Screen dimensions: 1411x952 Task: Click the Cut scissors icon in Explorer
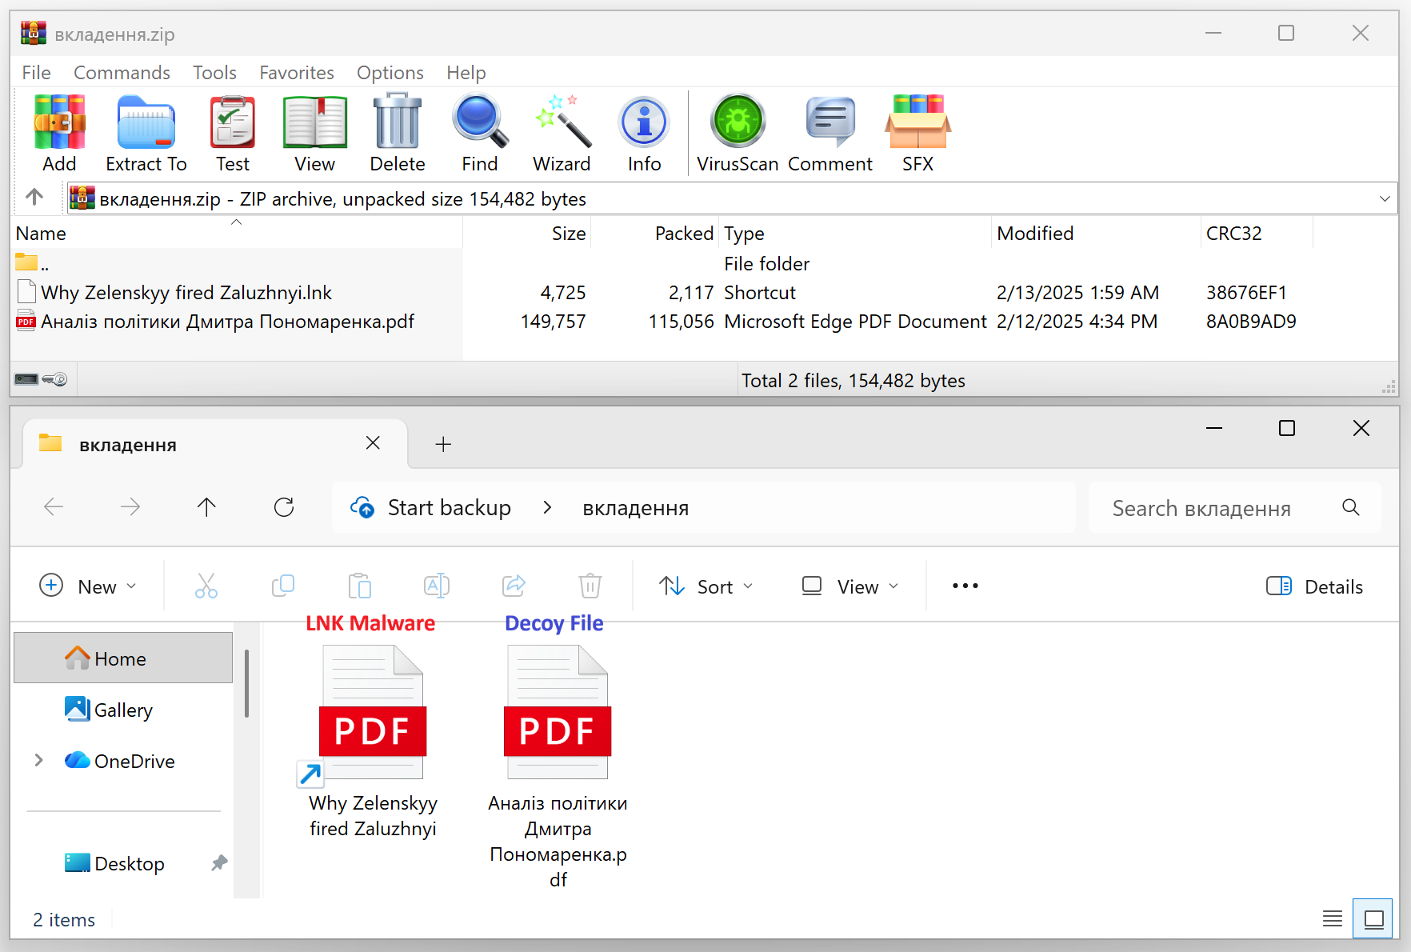[206, 586]
